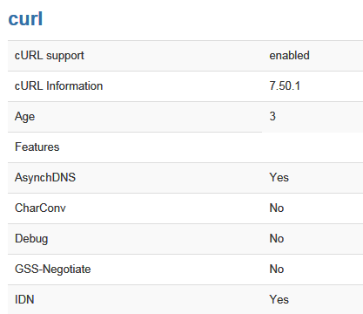This screenshot has height=314, width=363.
Task: Select the Age row label
Action: [x=25, y=117]
